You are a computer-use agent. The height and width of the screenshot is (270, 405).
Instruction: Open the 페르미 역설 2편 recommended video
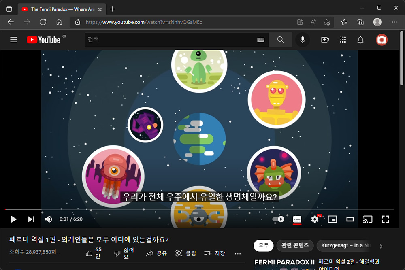[349, 264]
